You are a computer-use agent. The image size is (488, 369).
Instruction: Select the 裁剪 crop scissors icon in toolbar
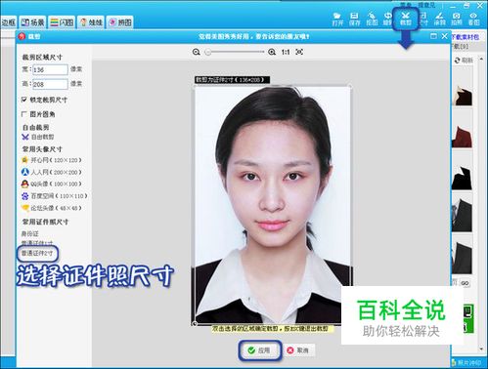pyautogui.click(x=405, y=20)
